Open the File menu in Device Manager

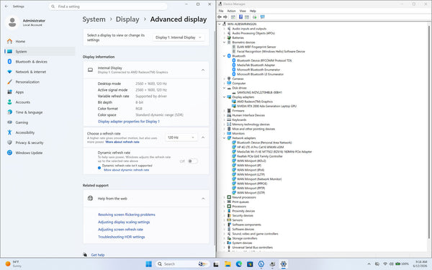coord(221,11)
